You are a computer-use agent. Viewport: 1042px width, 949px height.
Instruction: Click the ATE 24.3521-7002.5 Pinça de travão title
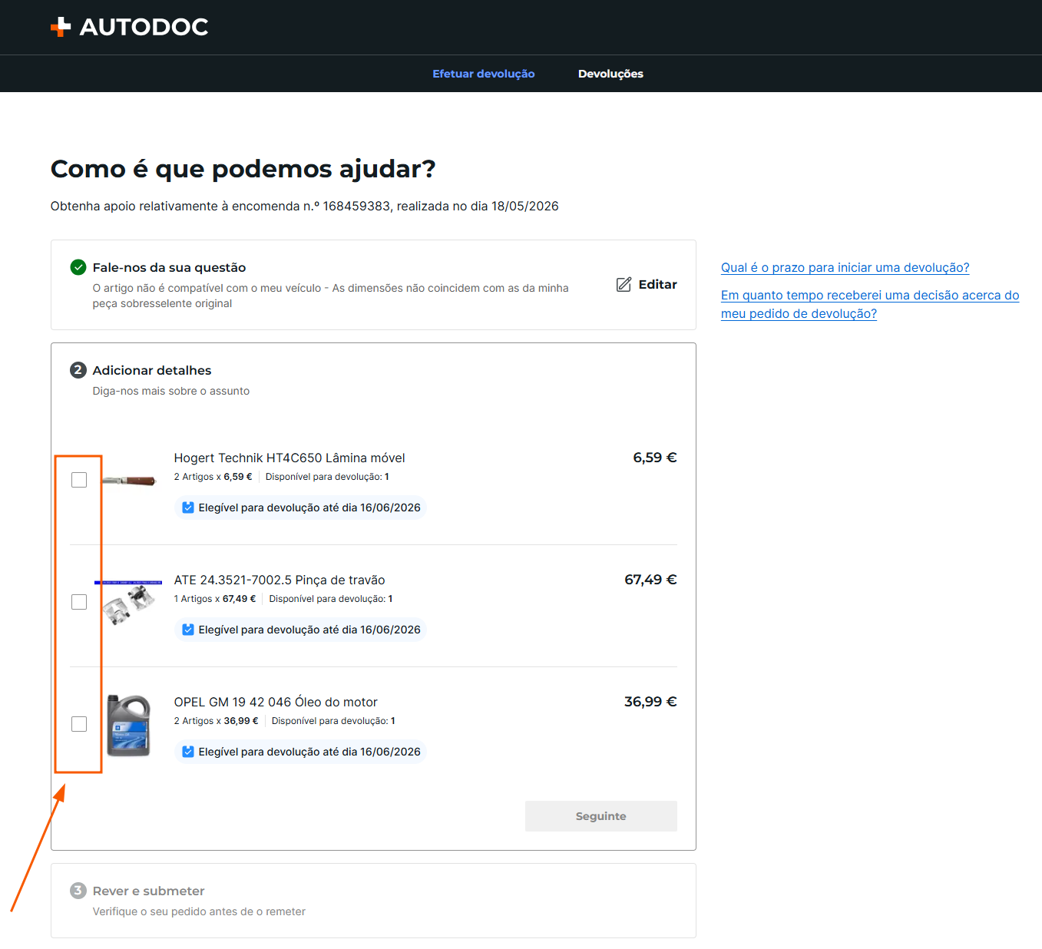click(x=280, y=580)
